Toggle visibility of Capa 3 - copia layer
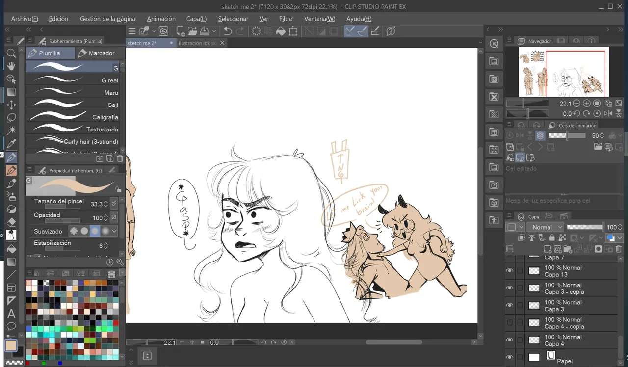 (x=510, y=288)
